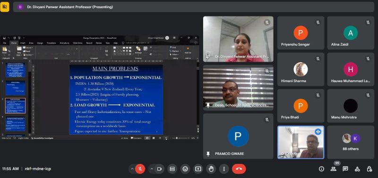Click the slide panel vertical scrollbar
Viewport: 378px width, 178px height.
click(x=30, y=97)
